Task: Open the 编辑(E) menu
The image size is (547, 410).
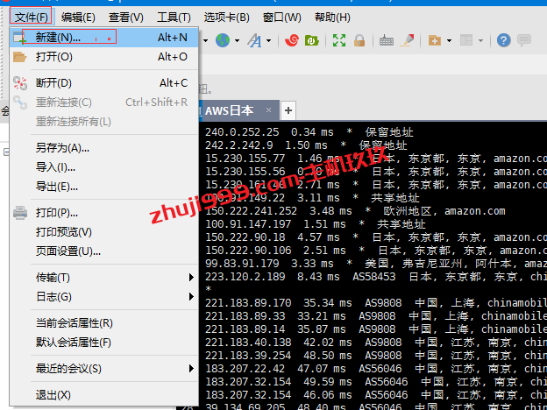Action: (x=78, y=18)
